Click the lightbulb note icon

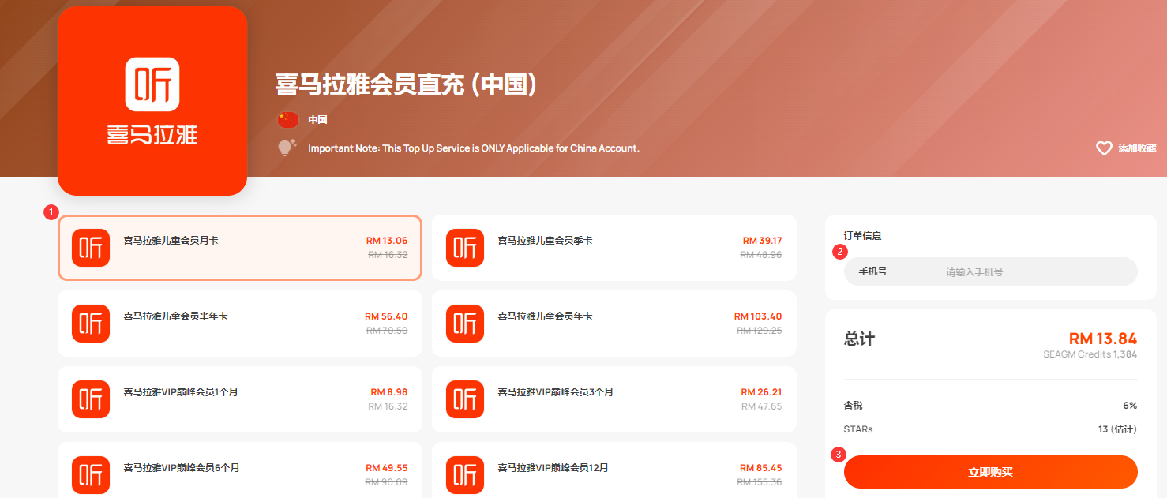pyautogui.click(x=287, y=148)
